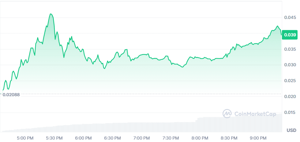
Task: Click the USD currency label
Action: pyautogui.click(x=291, y=130)
